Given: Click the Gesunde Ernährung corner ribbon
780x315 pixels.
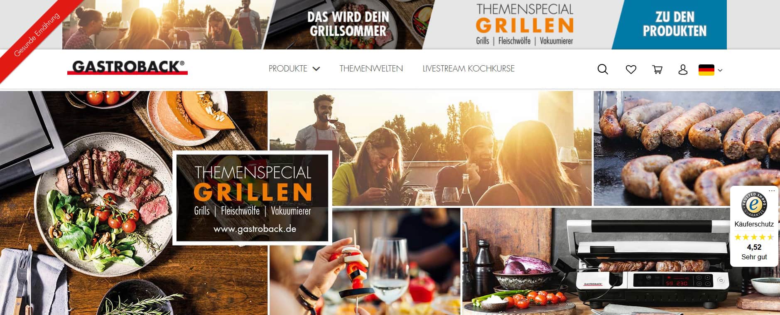Looking at the screenshot, I should tap(37, 35).
